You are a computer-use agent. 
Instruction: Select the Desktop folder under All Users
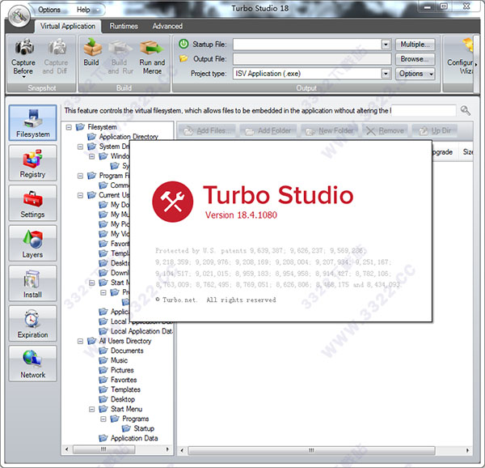[x=123, y=399]
